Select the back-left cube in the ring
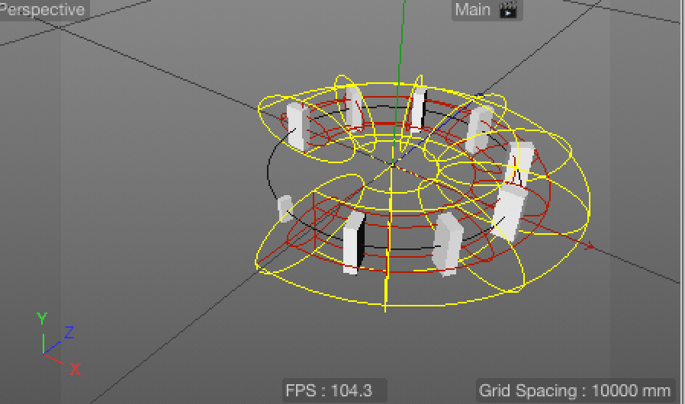Screen dimensions: 685x404 point(296,127)
